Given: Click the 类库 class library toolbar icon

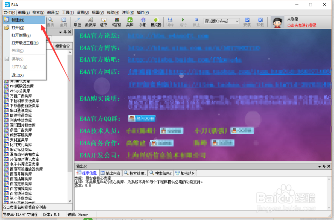Looking at the screenshot, I should tap(130, 22).
